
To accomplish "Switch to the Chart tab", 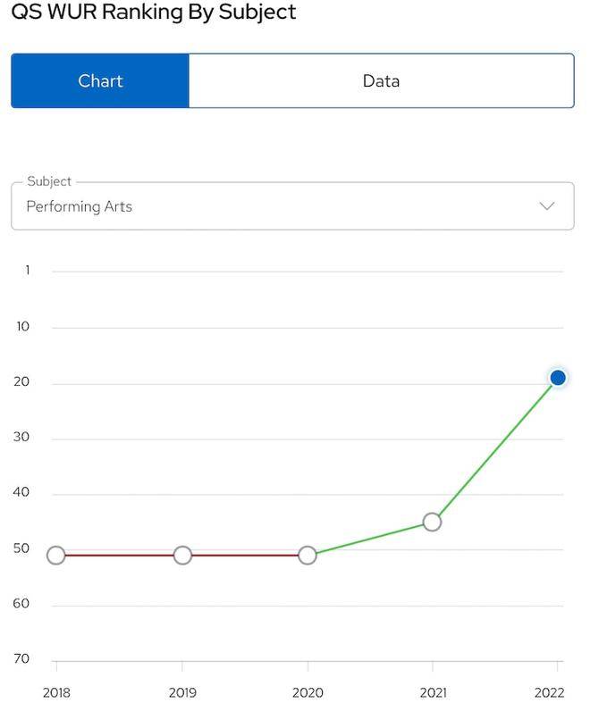I will (100, 80).
